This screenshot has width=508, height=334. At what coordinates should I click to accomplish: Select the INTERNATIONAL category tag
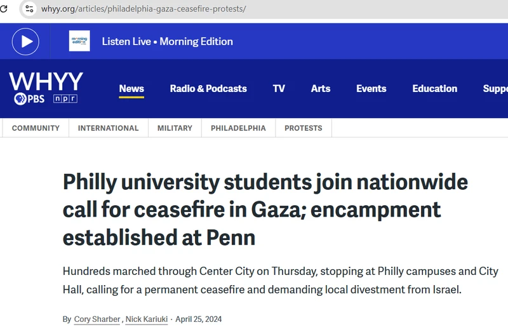point(108,128)
